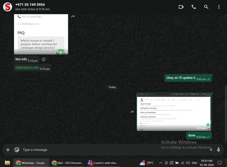The height and width of the screenshot is (167, 227).
Task: Open the received FAQ screenshot image
Action: coord(41,34)
